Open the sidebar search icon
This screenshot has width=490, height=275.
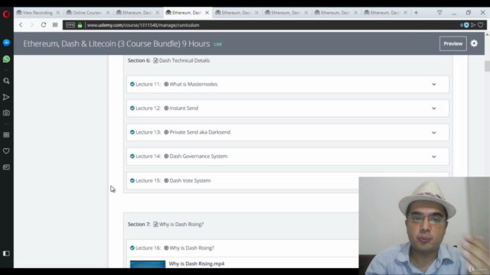6,81
